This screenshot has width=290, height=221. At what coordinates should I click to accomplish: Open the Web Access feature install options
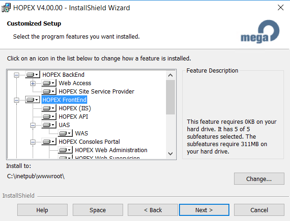click(48, 83)
